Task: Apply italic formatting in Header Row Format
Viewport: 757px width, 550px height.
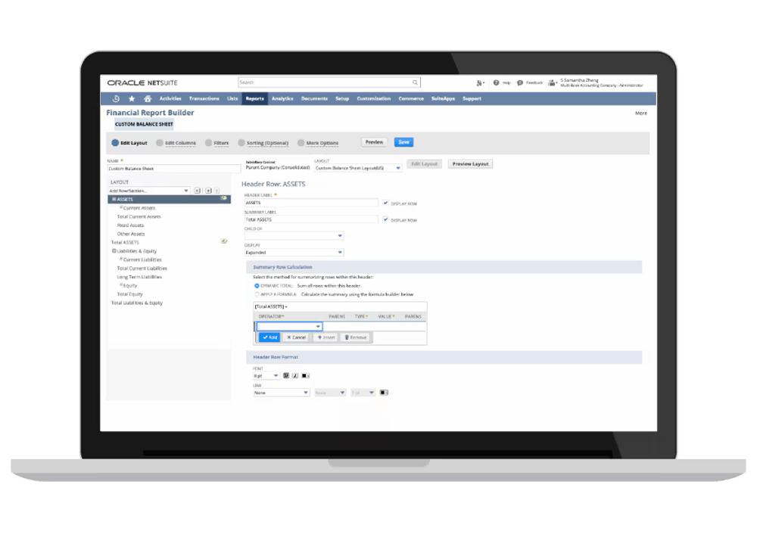Action: [296, 374]
